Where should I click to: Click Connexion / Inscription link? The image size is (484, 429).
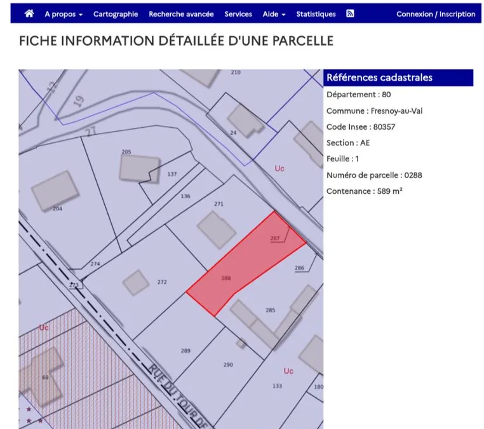pos(436,14)
